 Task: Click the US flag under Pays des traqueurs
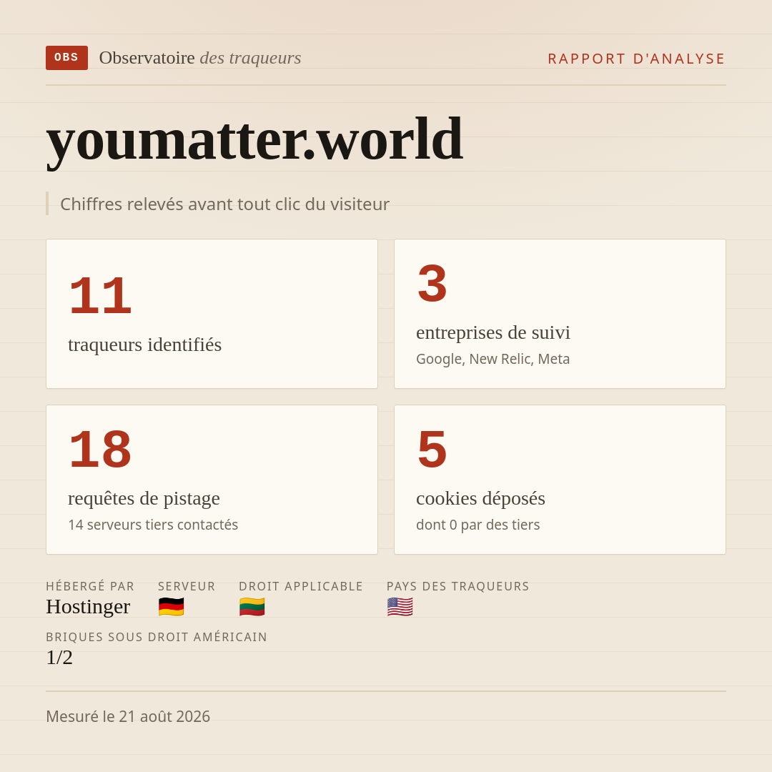coord(400,607)
